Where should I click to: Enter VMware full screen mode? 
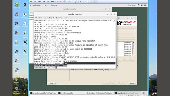88,2
